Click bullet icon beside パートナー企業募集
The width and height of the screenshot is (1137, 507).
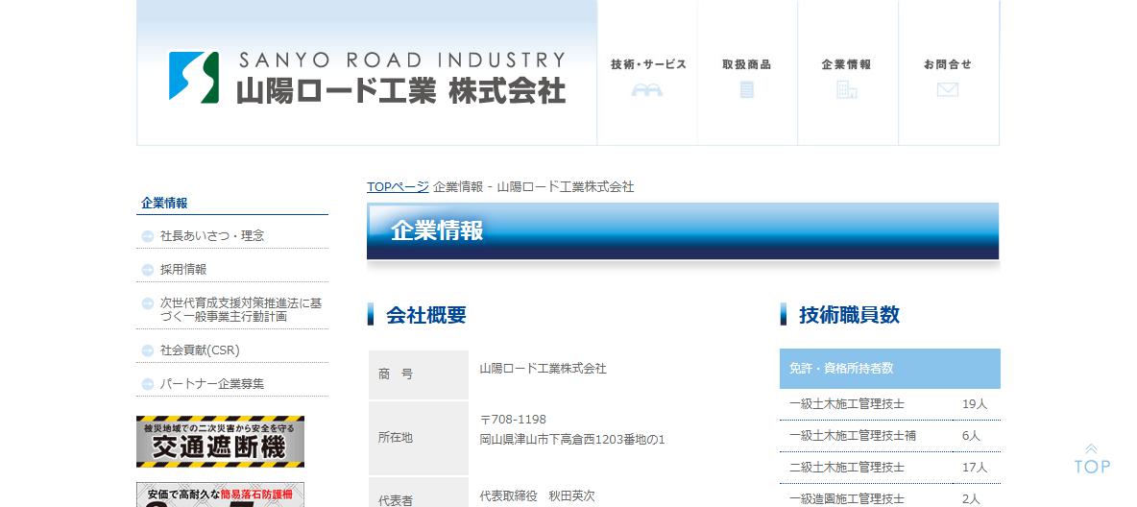click(147, 384)
